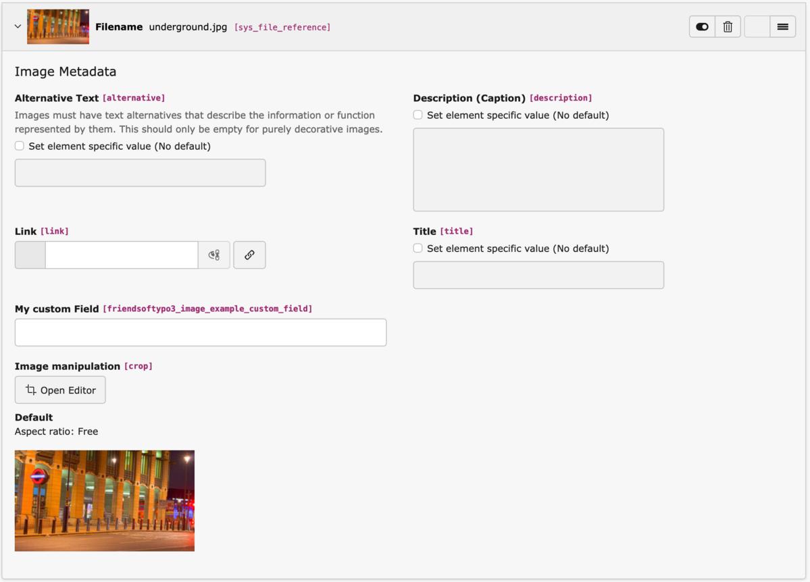Open the additional options hamburger menu
Screen dimensions: 810x582
pos(782,26)
